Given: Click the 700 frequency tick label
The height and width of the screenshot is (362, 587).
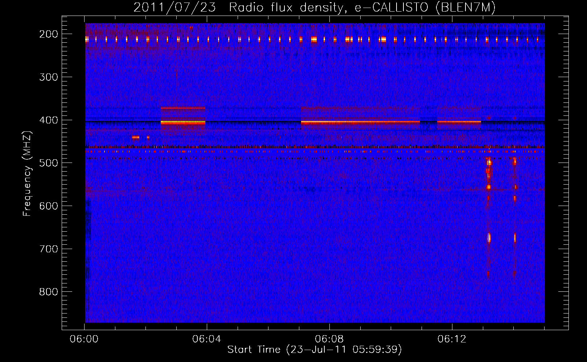Looking at the screenshot, I should click(x=49, y=249).
